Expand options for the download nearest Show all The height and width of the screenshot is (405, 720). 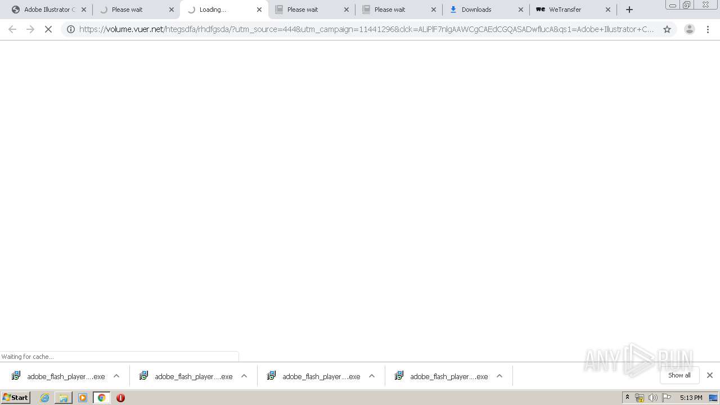(x=499, y=376)
